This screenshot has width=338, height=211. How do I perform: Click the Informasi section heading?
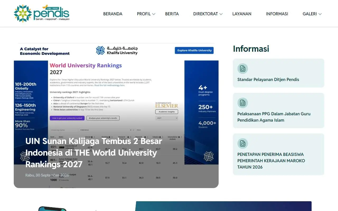pyautogui.click(x=251, y=49)
